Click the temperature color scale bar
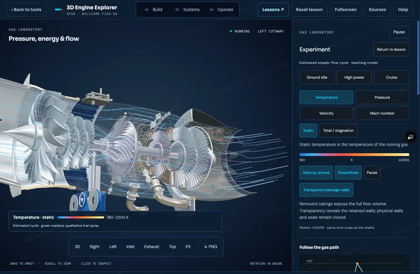The height and width of the screenshot is (274, 420). point(354,154)
